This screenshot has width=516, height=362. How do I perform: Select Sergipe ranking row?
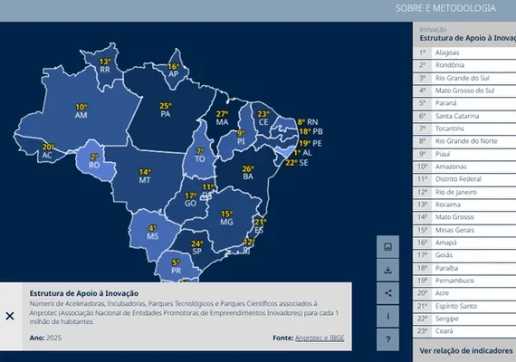(464, 319)
